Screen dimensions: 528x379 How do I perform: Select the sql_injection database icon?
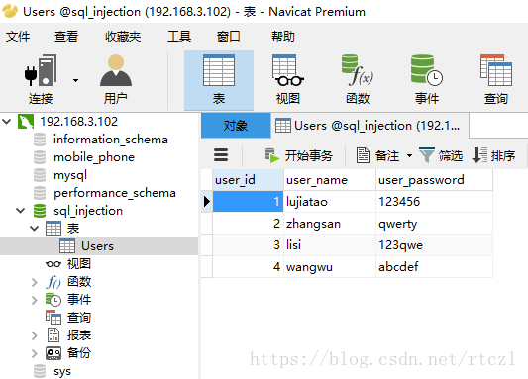point(40,211)
